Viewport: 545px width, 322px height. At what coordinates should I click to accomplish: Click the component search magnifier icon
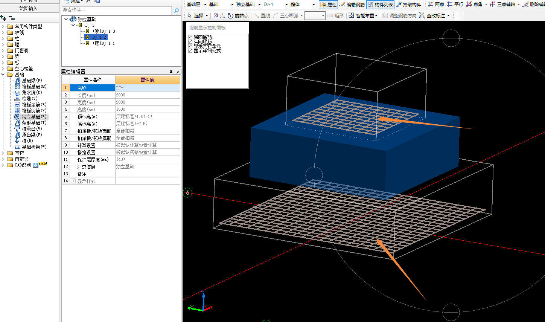pos(177,11)
